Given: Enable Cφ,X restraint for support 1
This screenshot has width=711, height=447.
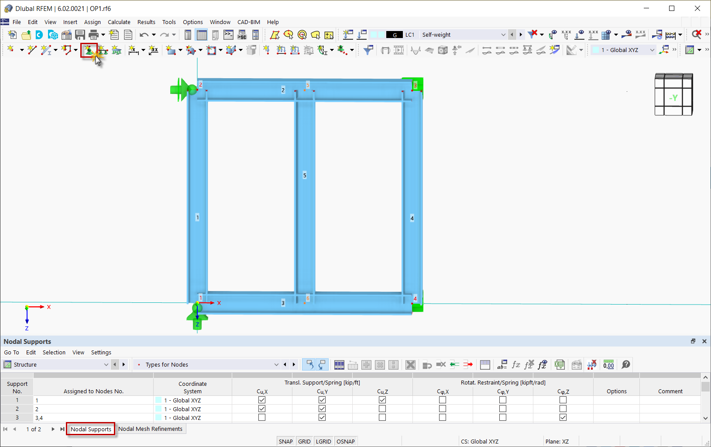Looking at the screenshot, I should (443, 400).
